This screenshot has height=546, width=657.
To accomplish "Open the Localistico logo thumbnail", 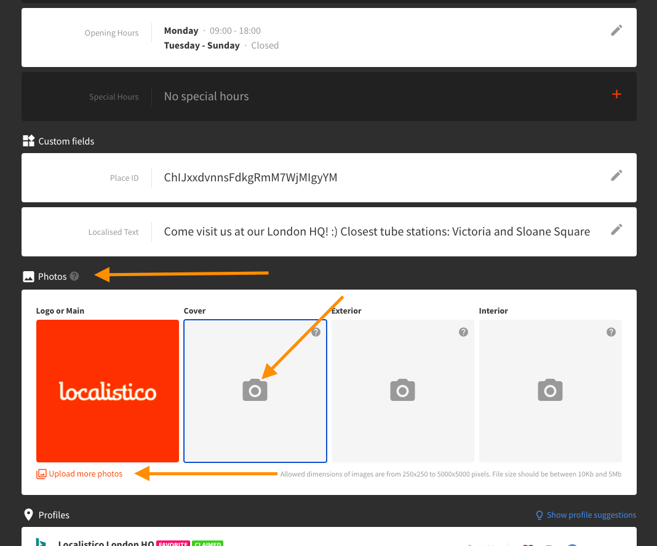I will 108,391.
